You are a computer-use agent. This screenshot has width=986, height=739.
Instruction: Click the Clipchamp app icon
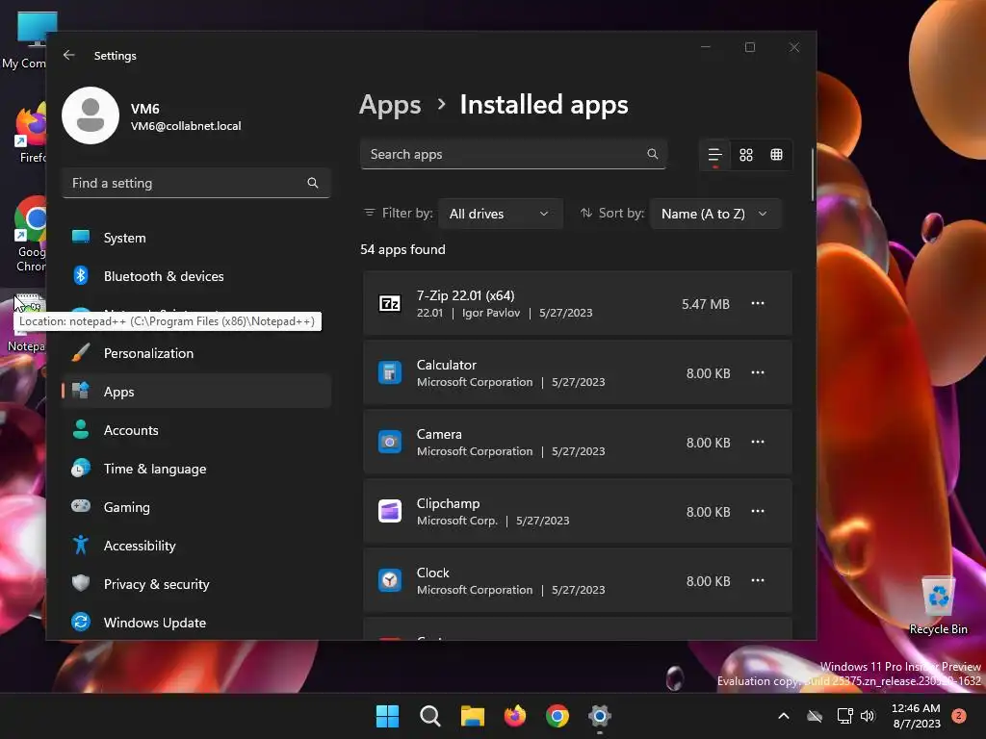390,511
